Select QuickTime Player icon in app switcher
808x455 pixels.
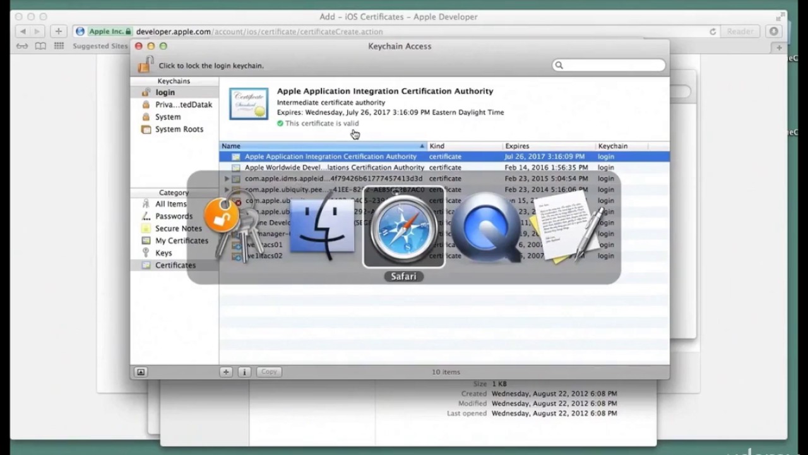tap(486, 227)
